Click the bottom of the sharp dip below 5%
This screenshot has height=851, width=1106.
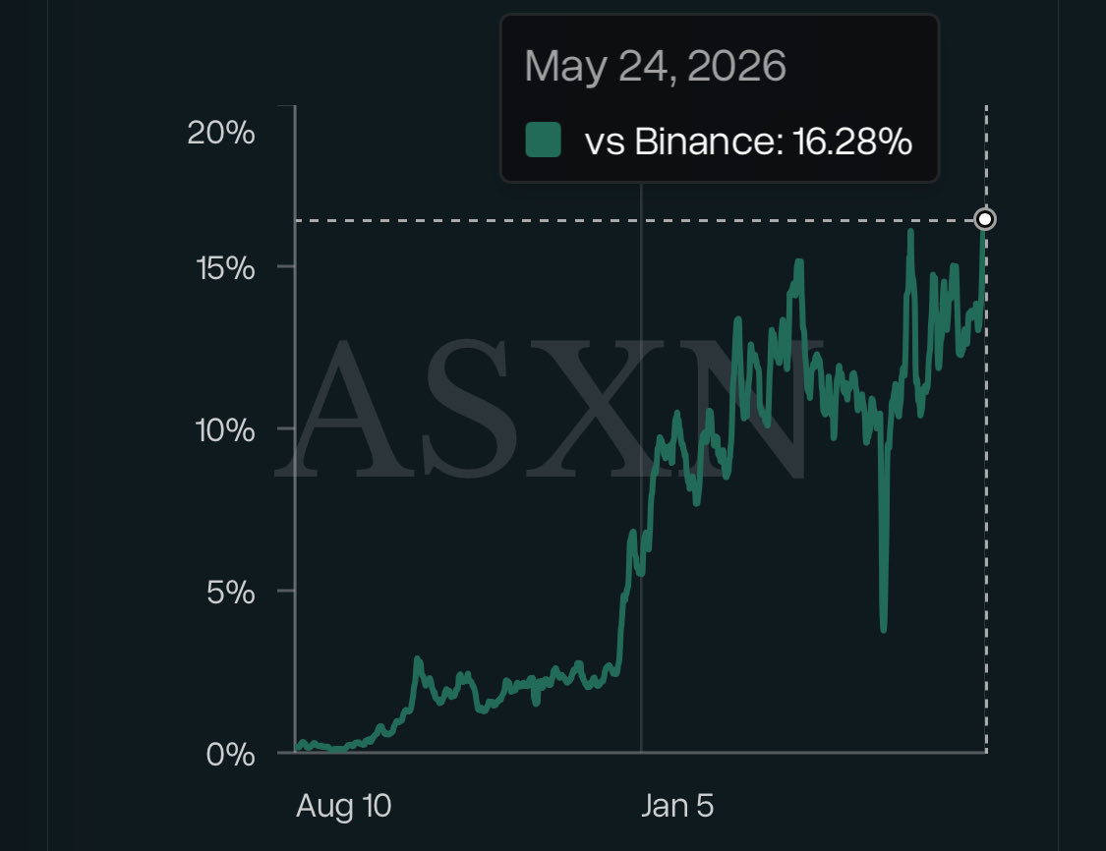click(x=883, y=628)
